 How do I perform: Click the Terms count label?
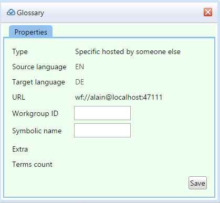point(32,164)
